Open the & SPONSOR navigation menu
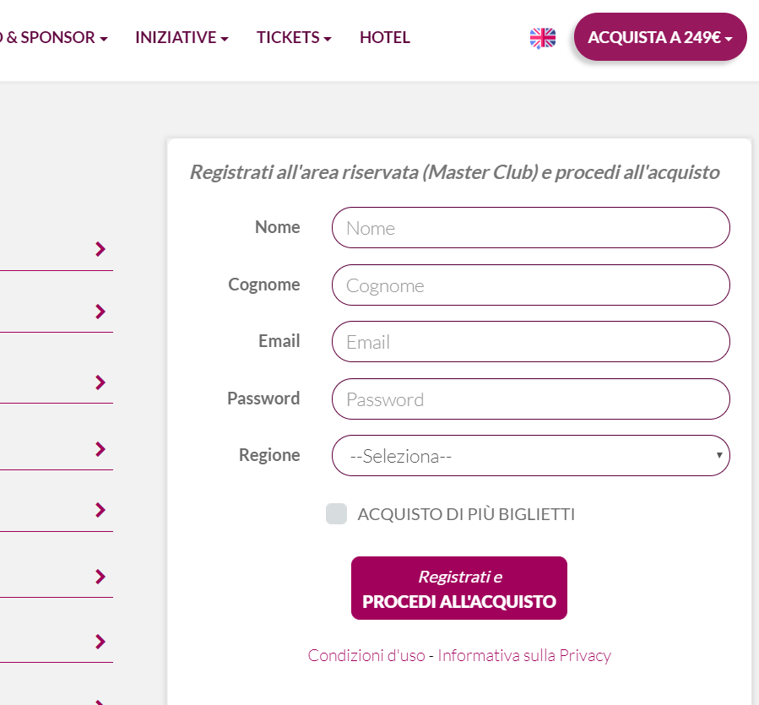The image size is (759, 705). point(56,37)
